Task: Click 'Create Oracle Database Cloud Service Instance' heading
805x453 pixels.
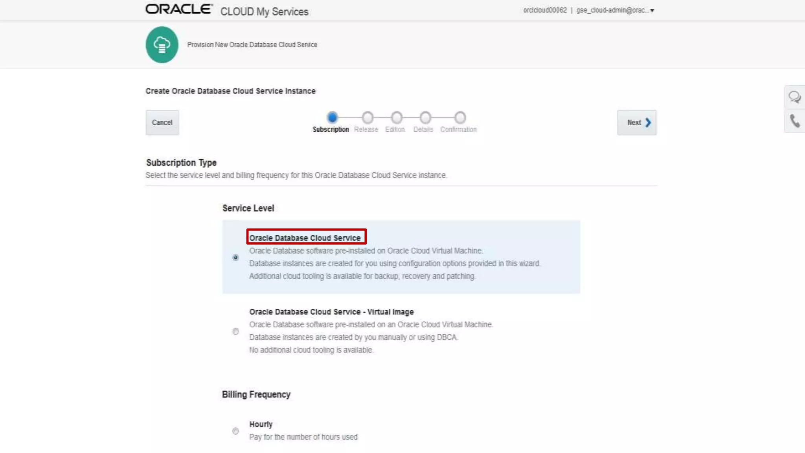Action: 230,91
